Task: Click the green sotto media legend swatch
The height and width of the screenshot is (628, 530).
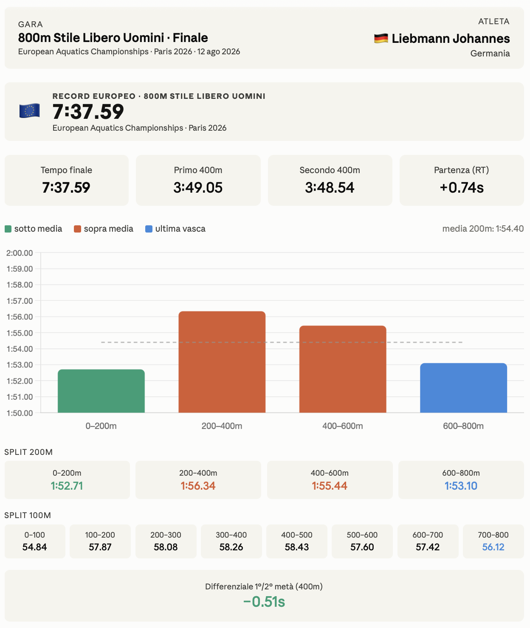Action: tap(8, 229)
